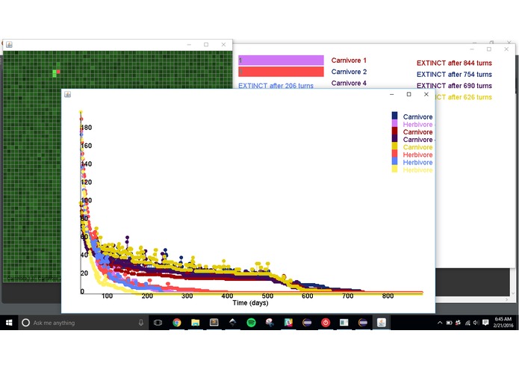
Task: Click the Cortana microphone icon
Action: click(141, 323)
